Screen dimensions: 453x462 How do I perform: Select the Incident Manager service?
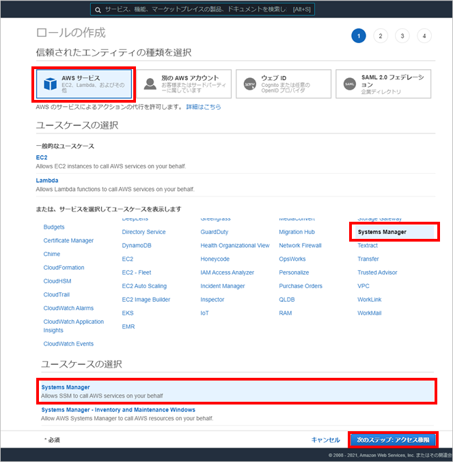click(223, 286)
